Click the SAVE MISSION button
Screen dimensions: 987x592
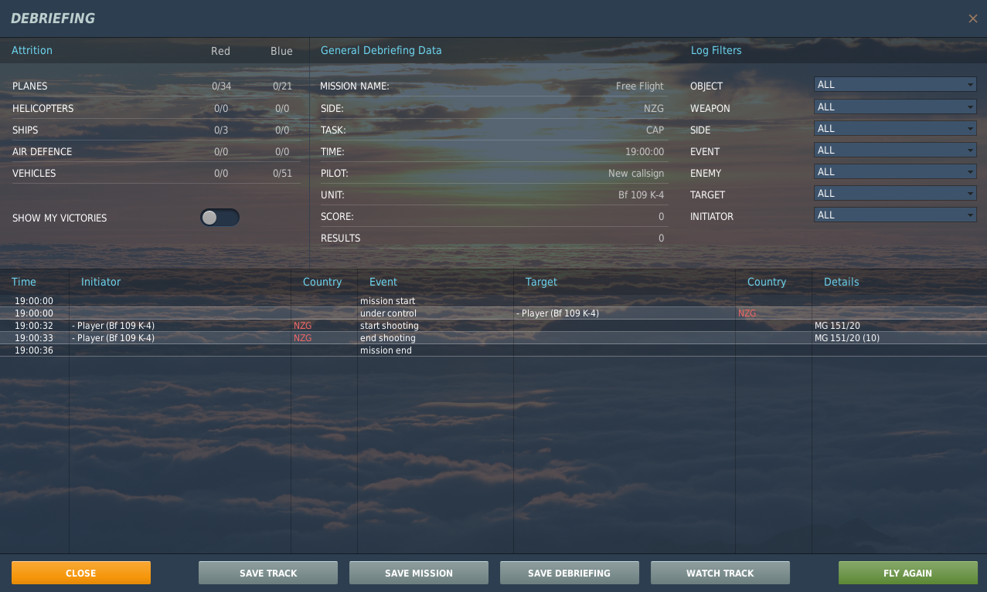point(419,573)
